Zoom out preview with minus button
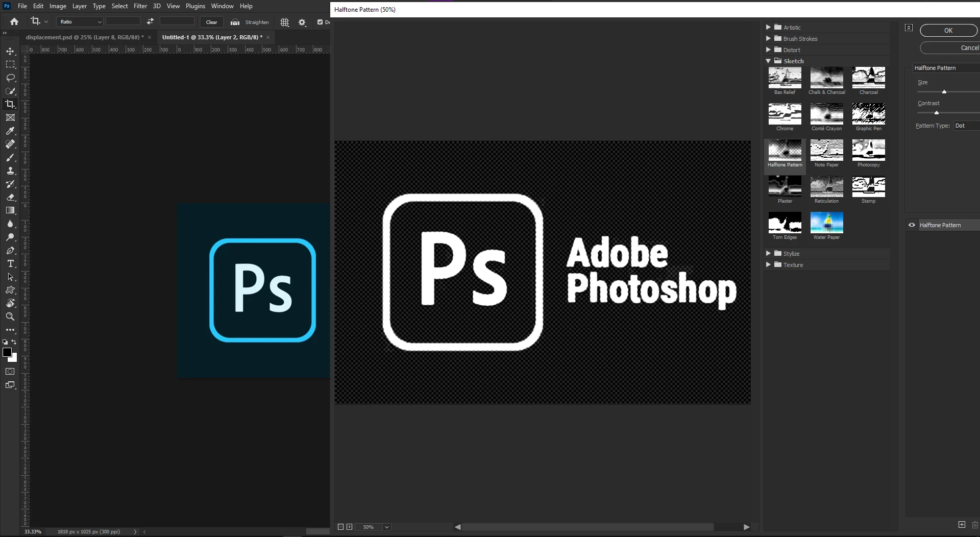 (x=340, y=527)
